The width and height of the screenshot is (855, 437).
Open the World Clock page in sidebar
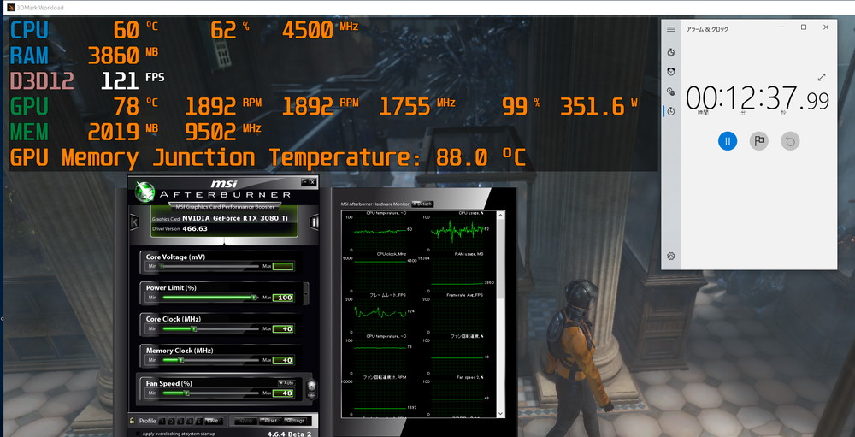click(x=670, y=92)
